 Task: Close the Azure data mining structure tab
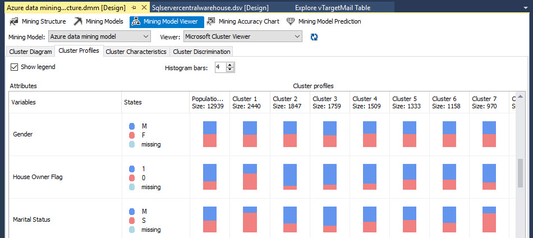click(x=144, y=8)
